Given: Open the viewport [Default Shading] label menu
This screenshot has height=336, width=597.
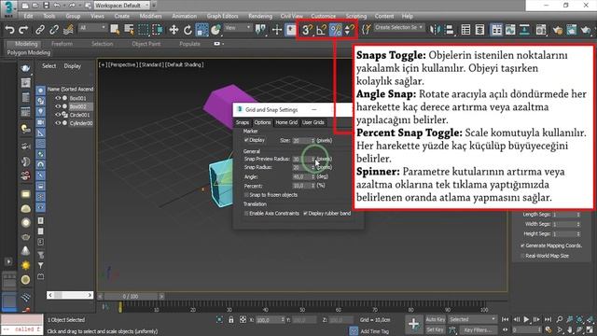Looking at the screenshot, I should (x=185, y=64).
